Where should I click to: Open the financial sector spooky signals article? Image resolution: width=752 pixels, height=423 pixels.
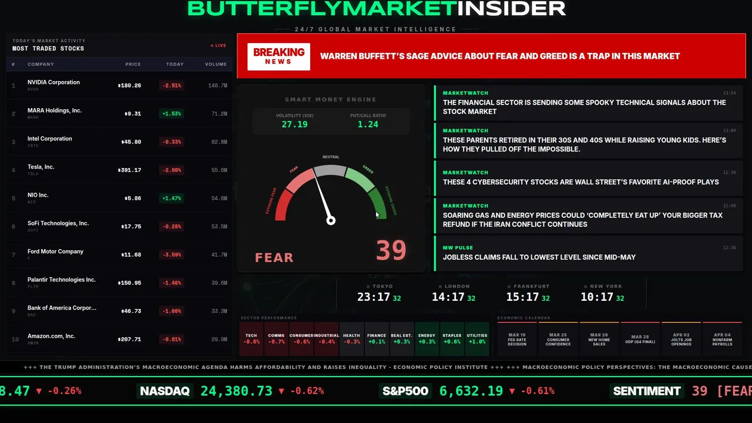[x=589, y=103]
